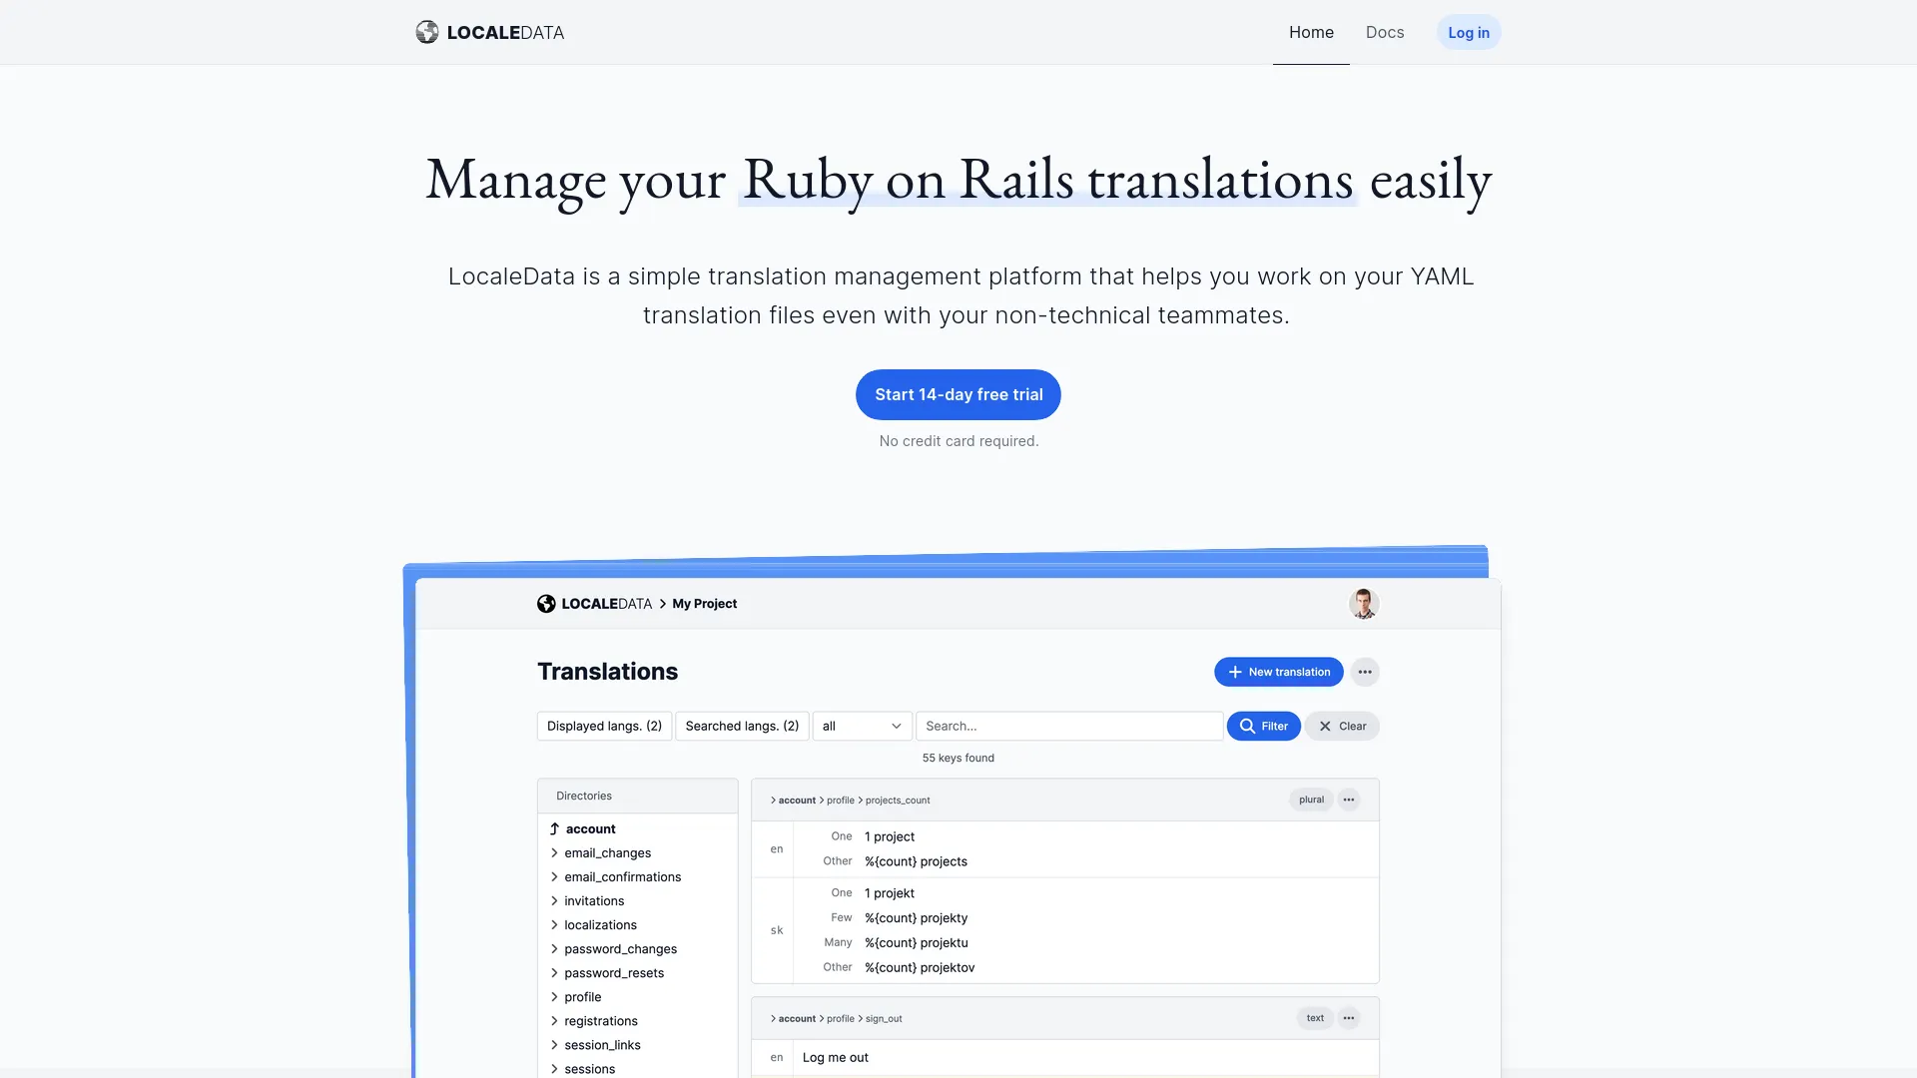Open more options for projects_count key
Screen dimensions: 1917x1078
coord(1349,800)
